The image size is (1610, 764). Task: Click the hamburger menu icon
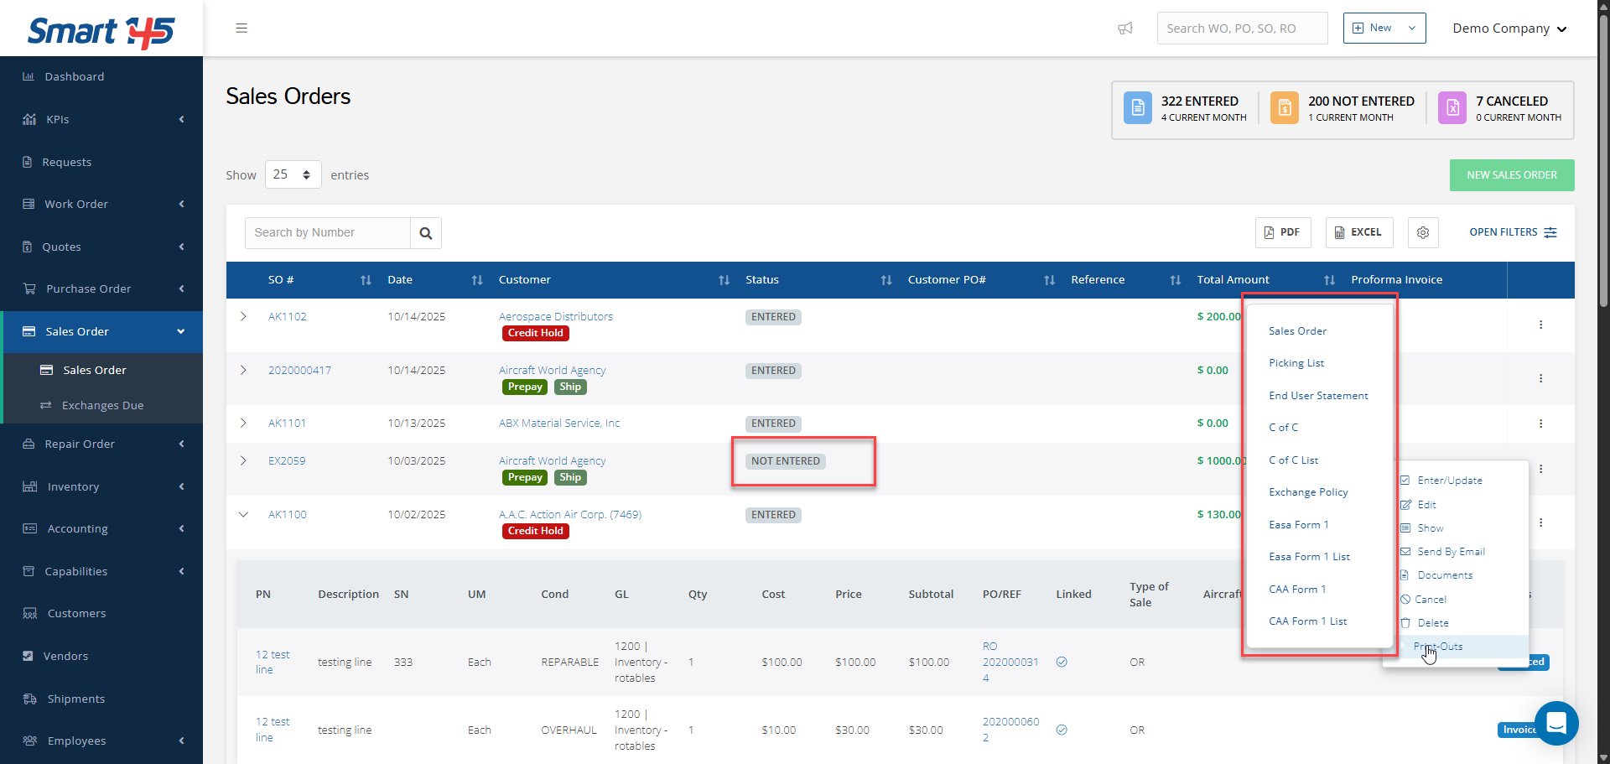point(241,29)
